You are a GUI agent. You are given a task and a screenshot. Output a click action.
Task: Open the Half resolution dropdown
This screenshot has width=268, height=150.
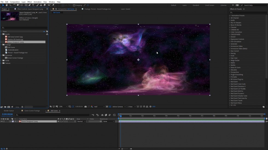click(x=99, y=107)
